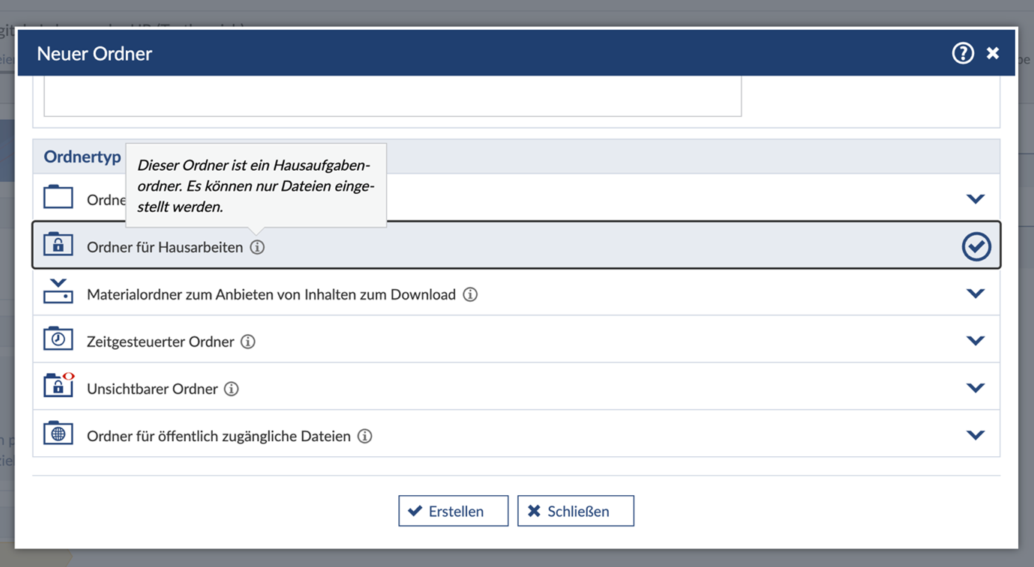Toggle the selected checkmark on Hausarbeiten row
The height and width of the screenshot is (567, 1034).
coord(976,246)
